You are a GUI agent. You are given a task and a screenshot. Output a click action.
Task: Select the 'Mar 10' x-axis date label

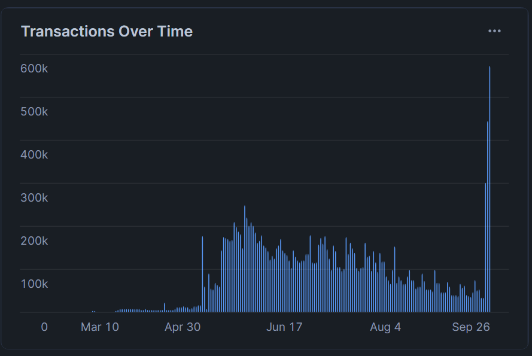(100, 327)
